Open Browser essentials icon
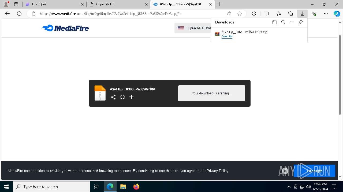This screenshot has height=192, width=343. coord(314,14)
